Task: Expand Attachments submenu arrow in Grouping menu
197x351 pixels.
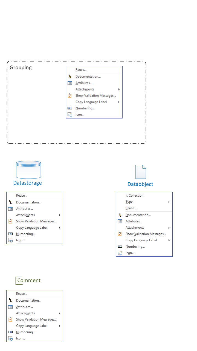Action: [x=119, y=89]
